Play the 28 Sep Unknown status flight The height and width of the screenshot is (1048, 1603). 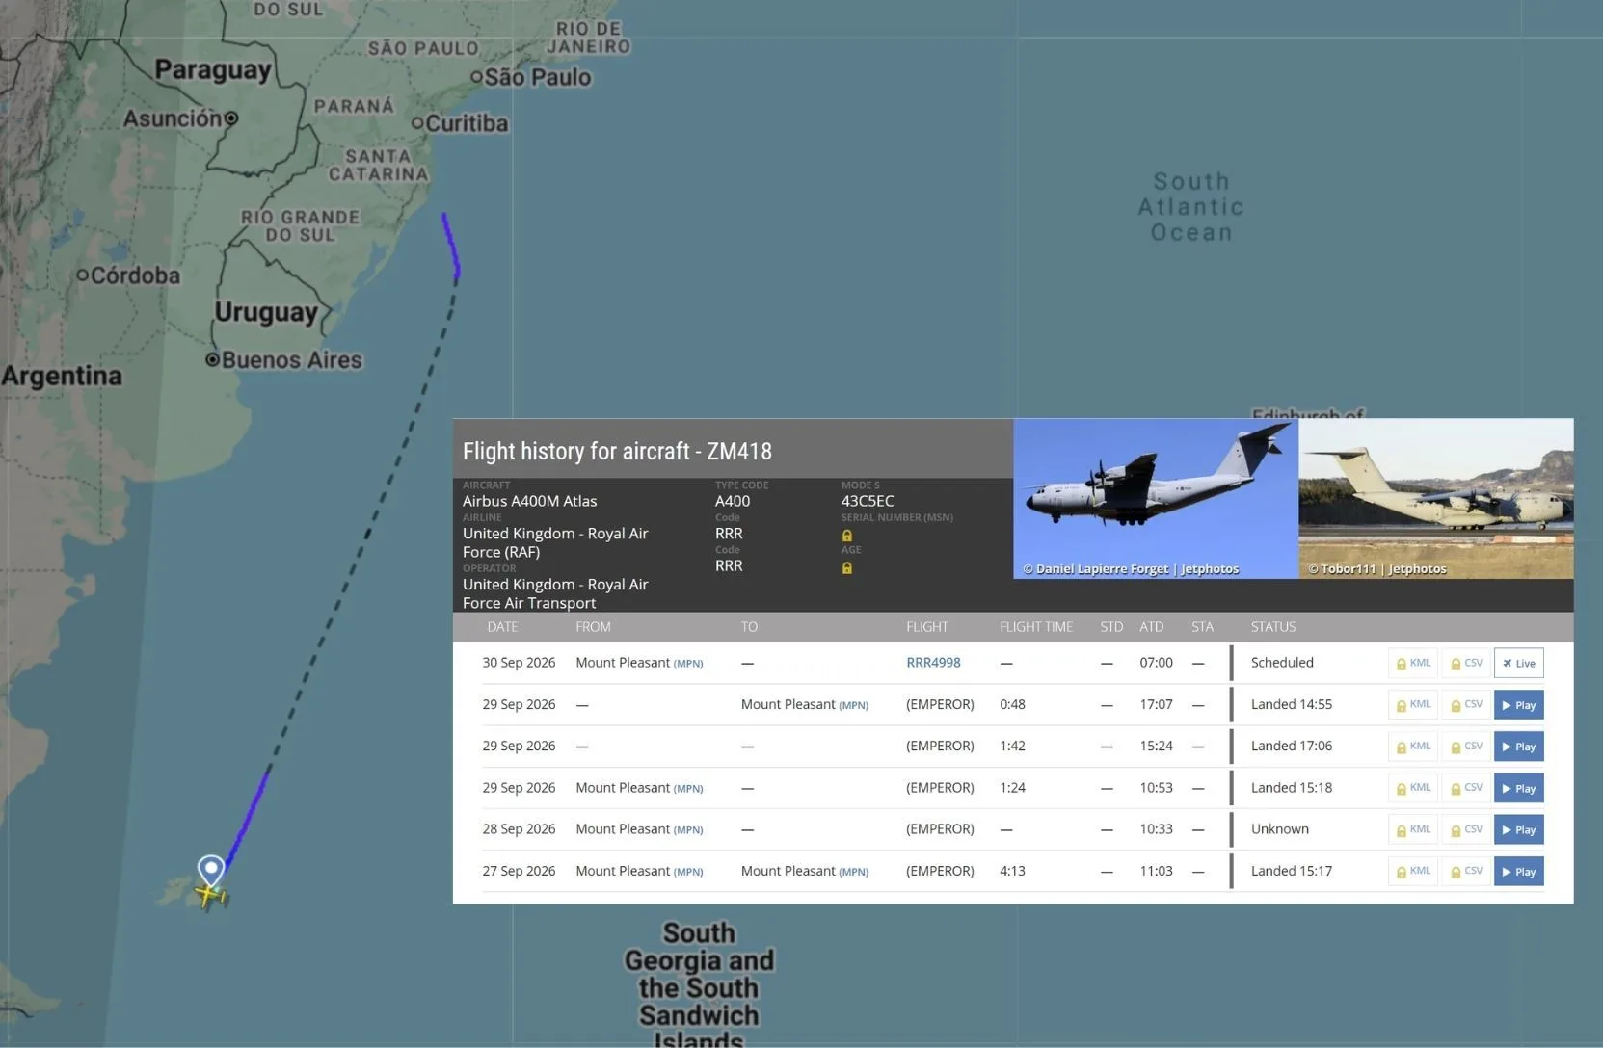[x=1519, y=829]
